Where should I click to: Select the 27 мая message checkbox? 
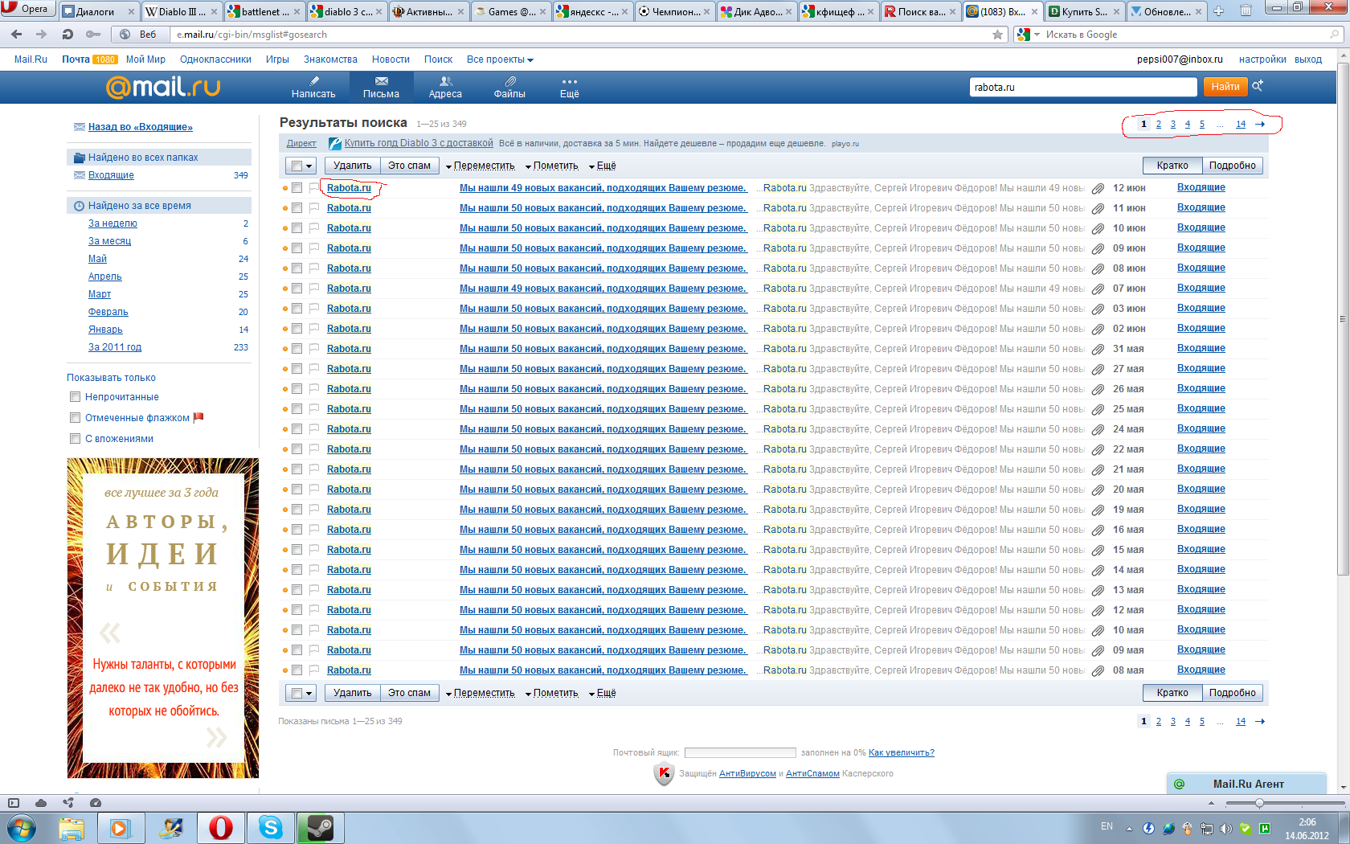click(x=297, y=369)
